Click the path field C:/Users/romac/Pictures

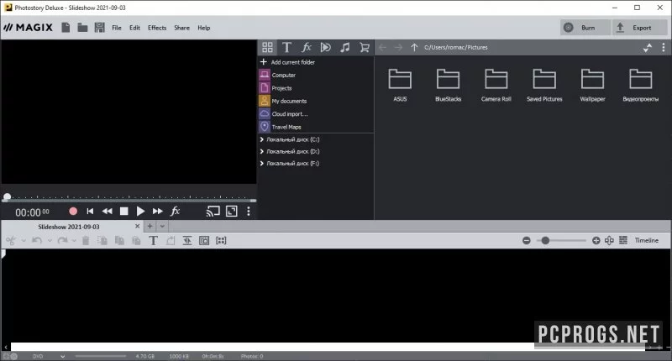click(x=456, y=48)
